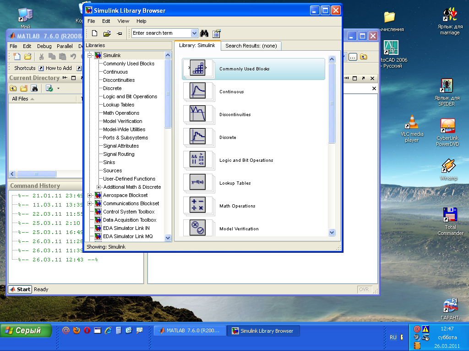Click the How to Add shortcut link
Image resolution: width=469 pixels, height=351 pixels.
55,69
